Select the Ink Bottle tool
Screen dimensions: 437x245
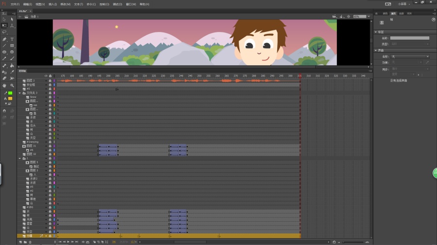coord(4,72)
